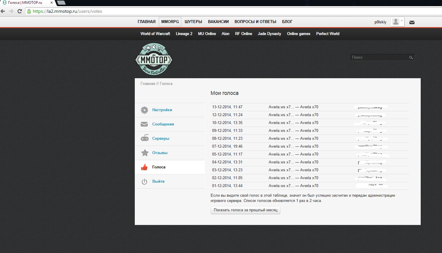
Task: Click the MMOTOP logo
Action: (x=153, y=59)
